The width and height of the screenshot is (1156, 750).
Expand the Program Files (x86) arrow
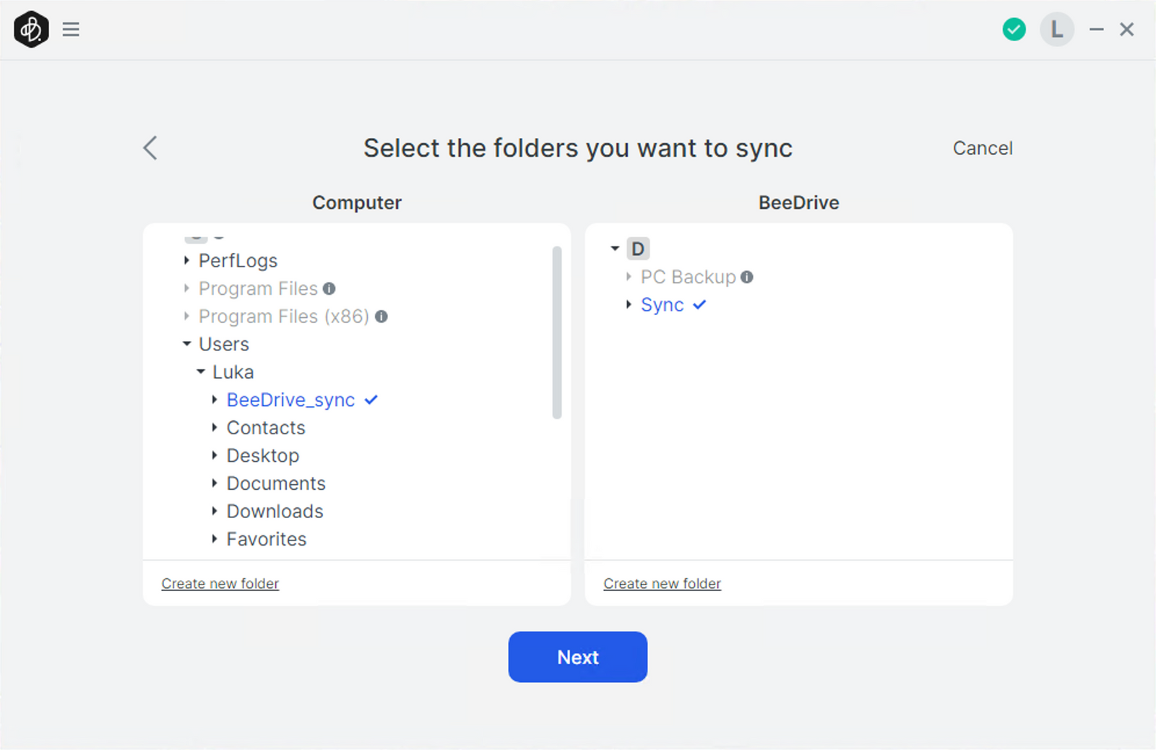186,316
